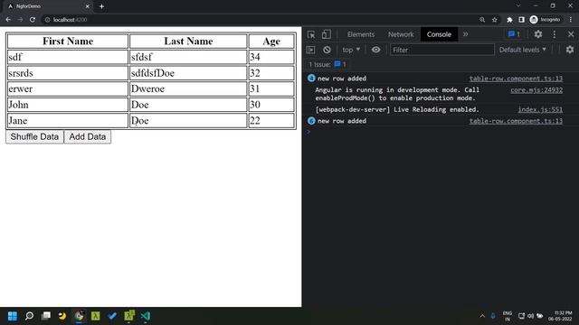Image resolution: width=579 pixels, height=325 pixels.
Task: Select the Age column header
Action: click(x=271, y=42)
